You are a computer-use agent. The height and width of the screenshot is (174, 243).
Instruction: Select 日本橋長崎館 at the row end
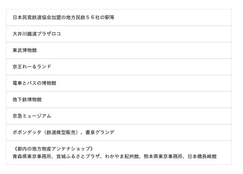tap(202, 157)
